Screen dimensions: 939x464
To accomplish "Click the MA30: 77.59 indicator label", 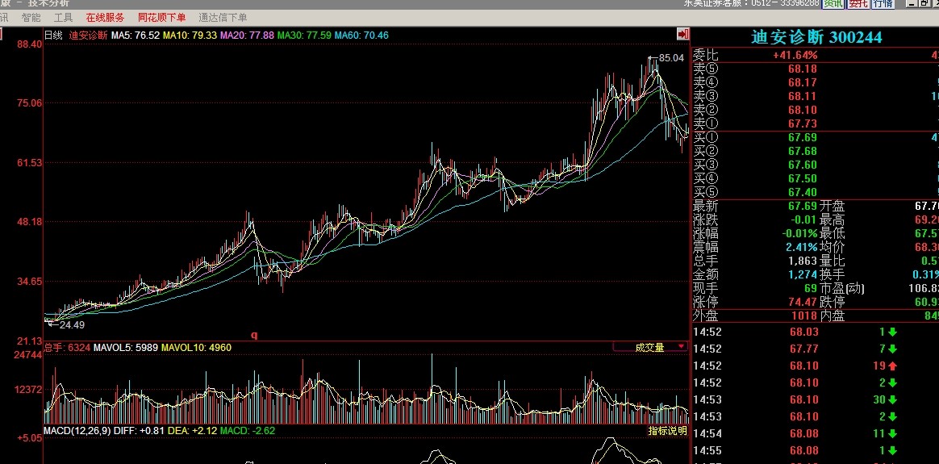I will pos(304,36).
